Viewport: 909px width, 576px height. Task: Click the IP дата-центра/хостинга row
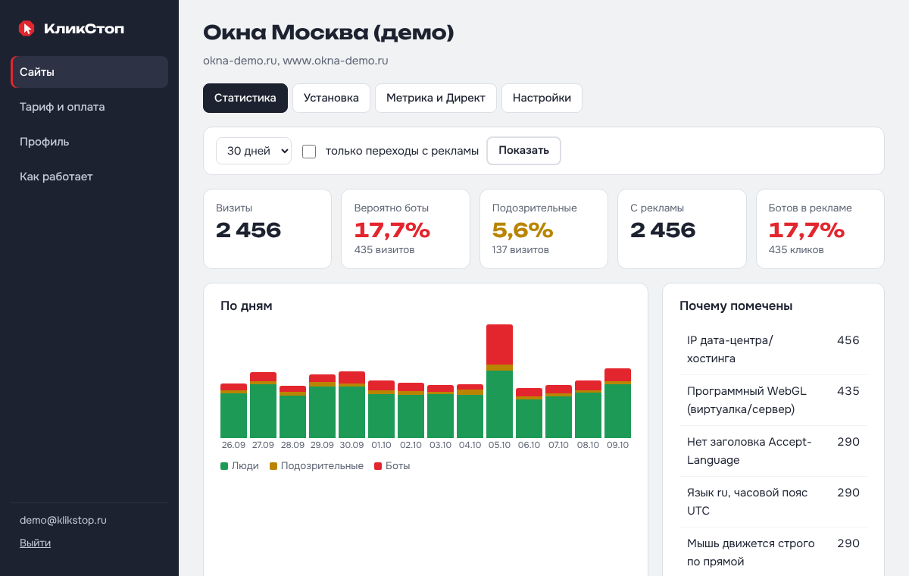coord(773,349)
